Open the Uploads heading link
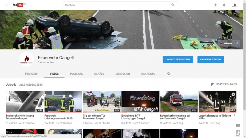This screenshot has width=246, height=138. click(x=11, y=85)
